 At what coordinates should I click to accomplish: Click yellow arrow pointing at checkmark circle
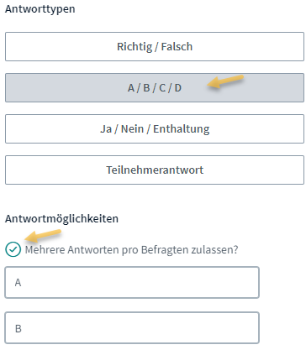click(43, 236)
